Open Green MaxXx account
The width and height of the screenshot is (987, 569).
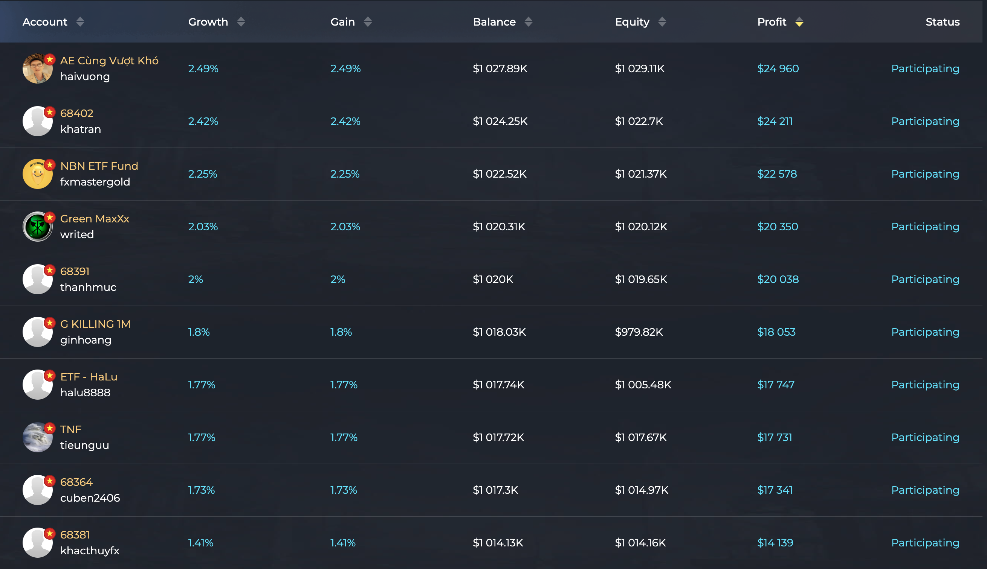coord(95,219)
